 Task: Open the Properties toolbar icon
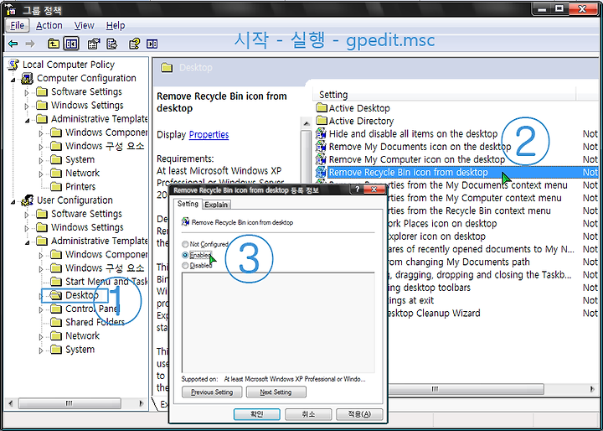(94, 44)
